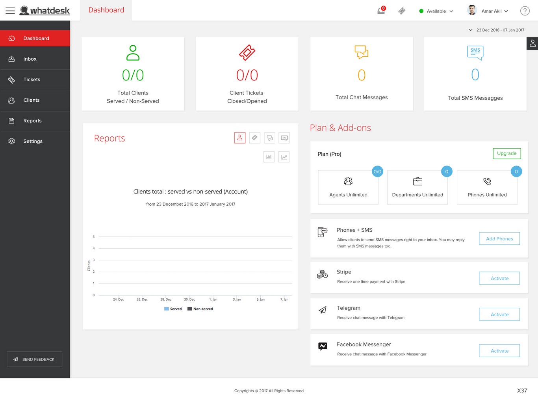Open the Total Clients summary card
This screenshot has width=538, height=402.
[x=133, y=74]
